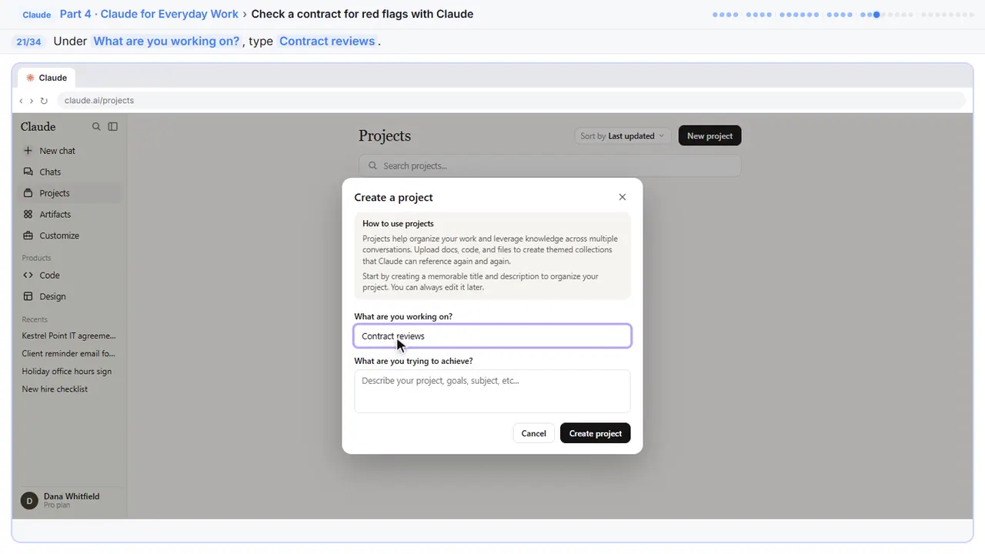Open the Kestrel Point IT agreement chat
985x554 pixels.
tap(69, 335)
